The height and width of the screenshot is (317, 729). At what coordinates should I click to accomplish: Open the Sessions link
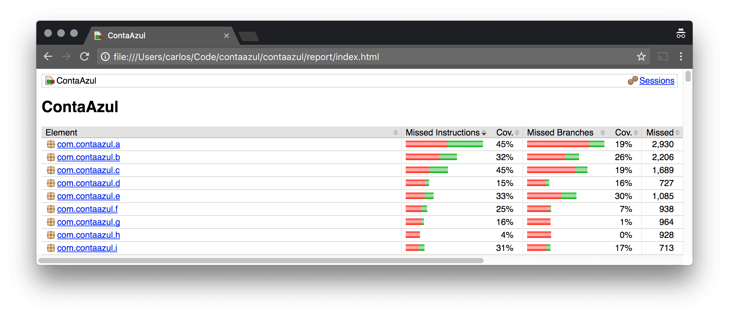coord(657,80)
